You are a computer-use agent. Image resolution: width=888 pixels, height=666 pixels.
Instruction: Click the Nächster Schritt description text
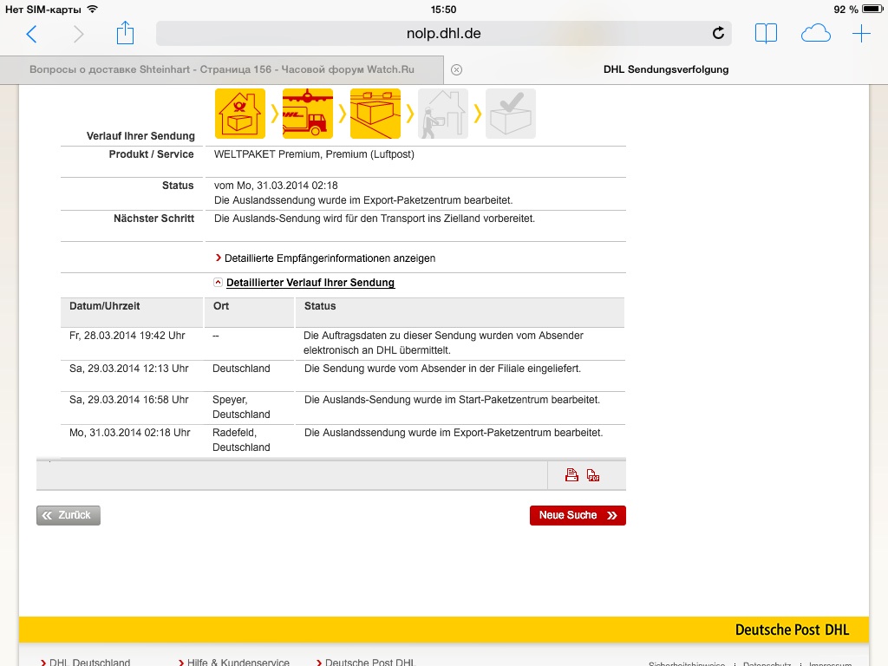375,219
